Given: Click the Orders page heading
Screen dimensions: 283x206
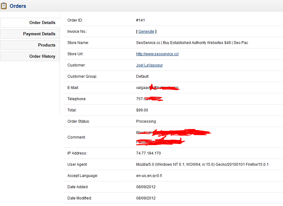Looking at the screenshot, I should pos(18,6).
